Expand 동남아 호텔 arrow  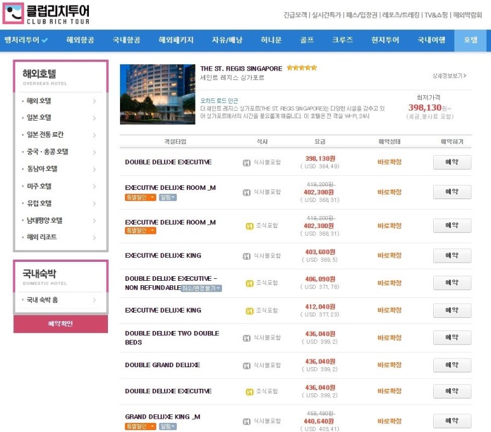[94, 170]
